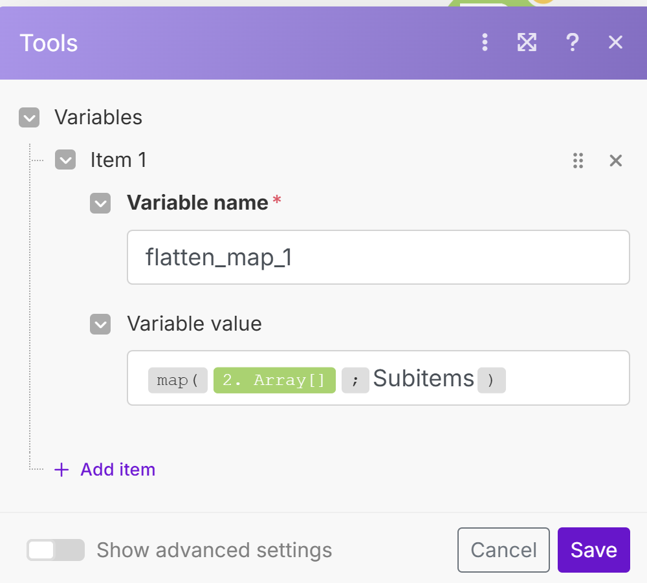This screenshot has height=583, width=647.
Task: Collapse the Variable value field section
Action: [x=100, y=324]
